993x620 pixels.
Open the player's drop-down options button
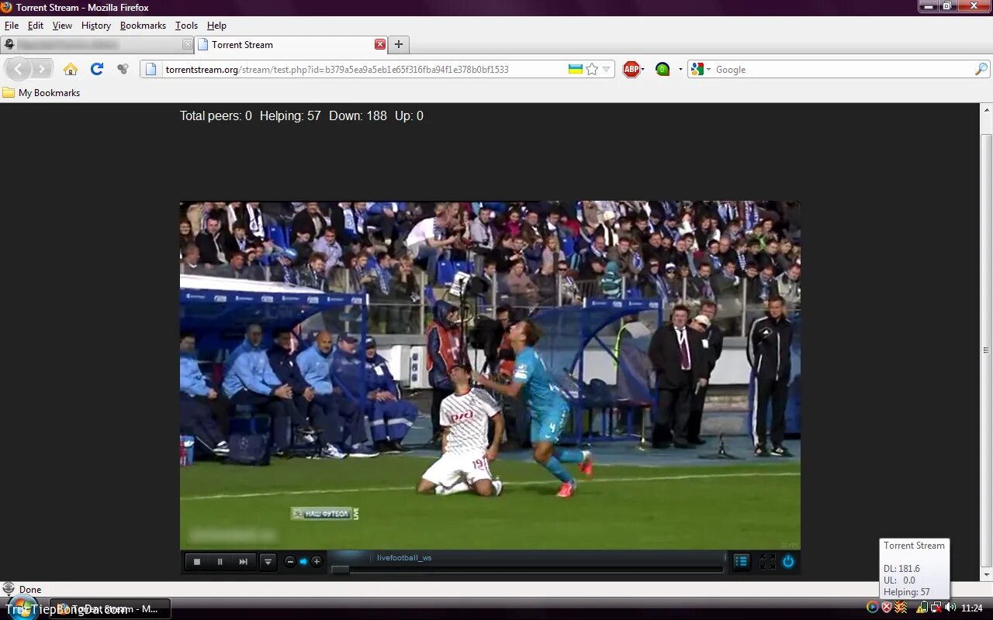point(268,562)
